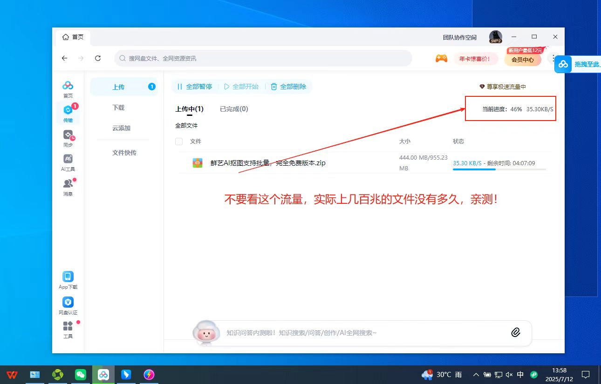The width and height of the screenshot is (601, 384).
Task: Click the refresh icon beside search bar
Action: [x=98, y=58]
